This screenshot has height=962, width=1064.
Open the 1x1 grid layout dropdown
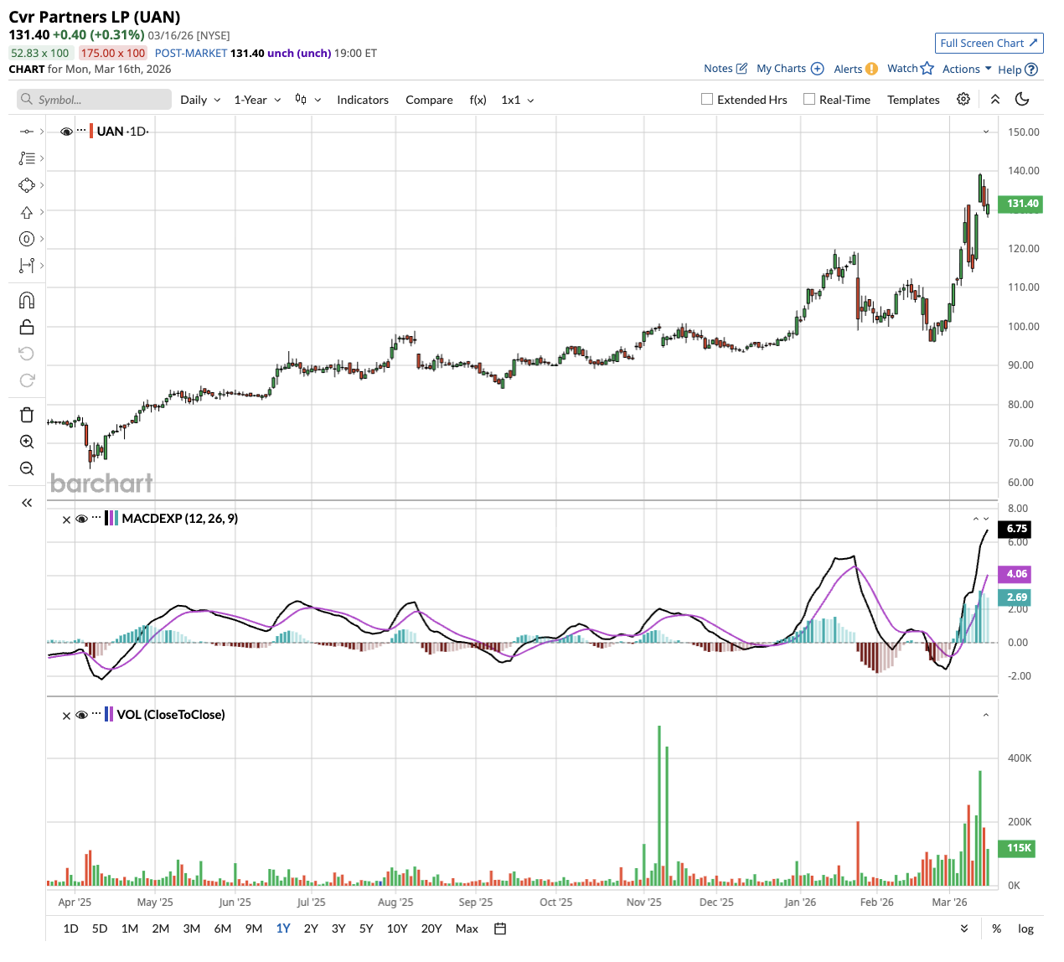[518, 100]
